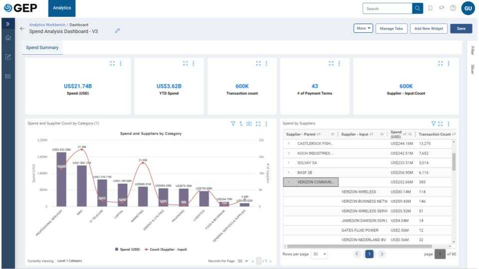The height and width of the screenshot is (269, 479).
Task: Open the Slicer side panel
Action: click(473, 69)
